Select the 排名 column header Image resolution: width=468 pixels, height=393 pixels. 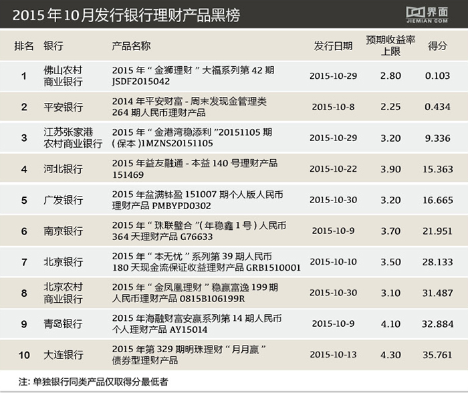(x=24, y=46)
